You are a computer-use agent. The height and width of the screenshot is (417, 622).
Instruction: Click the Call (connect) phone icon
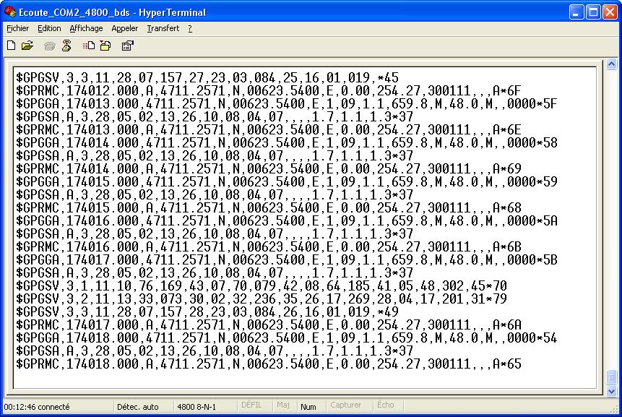coord(49,46)
